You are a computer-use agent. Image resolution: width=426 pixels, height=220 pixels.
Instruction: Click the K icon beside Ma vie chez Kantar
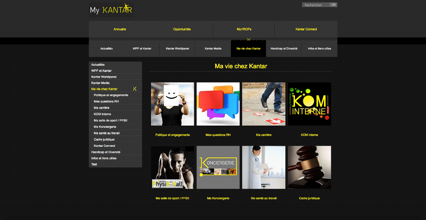tap(135, 89)
